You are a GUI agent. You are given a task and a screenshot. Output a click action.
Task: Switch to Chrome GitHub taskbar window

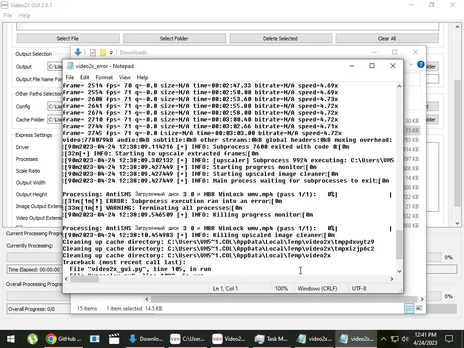pos(63,339)
